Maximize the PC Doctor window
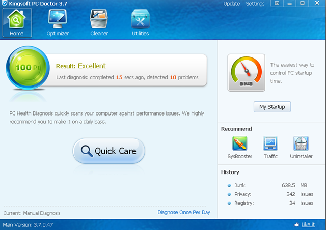Image resolution: width=326 pixels, height=230 pixels. coord(302,3)
